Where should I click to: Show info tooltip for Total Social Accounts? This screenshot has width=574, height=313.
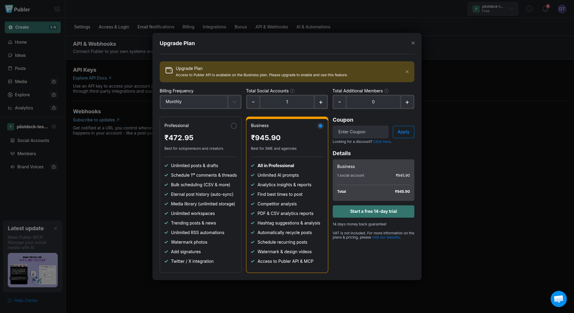click(x=292, y=91)
